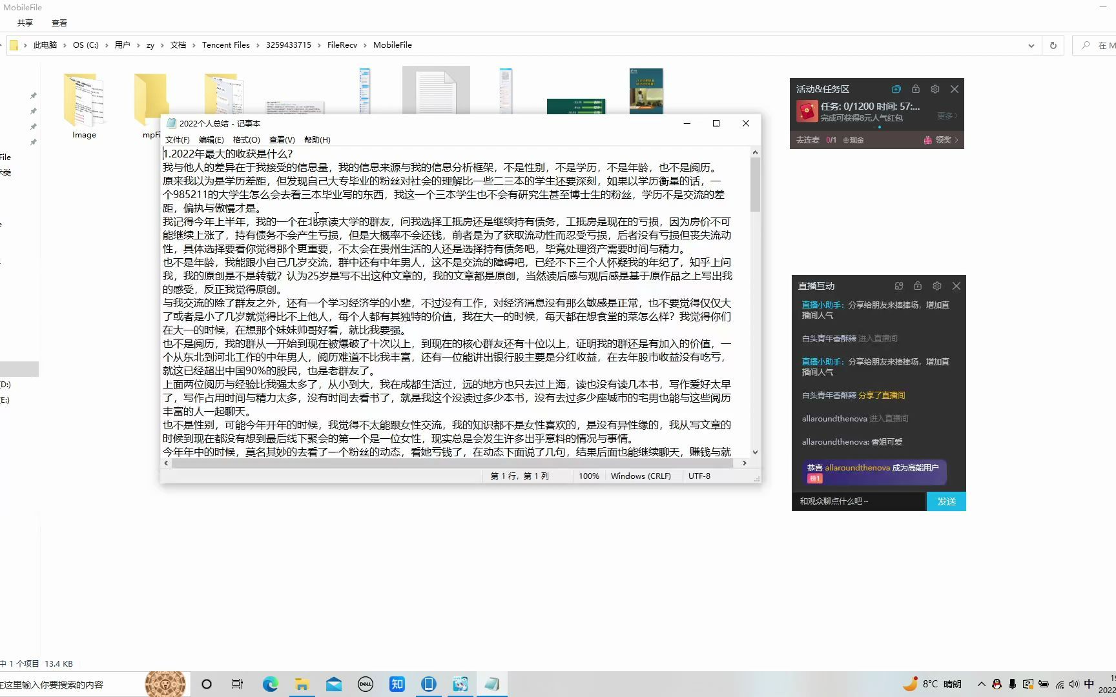Click the 100% zoom status in Notepad

(x=588, y=476)
